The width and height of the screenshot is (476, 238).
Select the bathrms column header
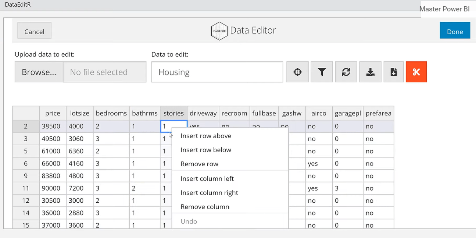point(145,113)
